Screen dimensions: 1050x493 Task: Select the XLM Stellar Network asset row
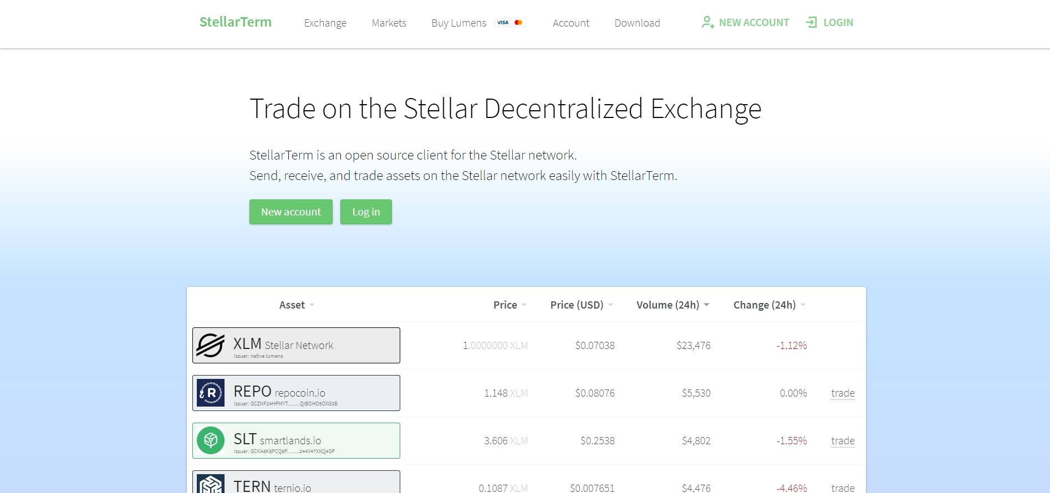pos(295,345)
